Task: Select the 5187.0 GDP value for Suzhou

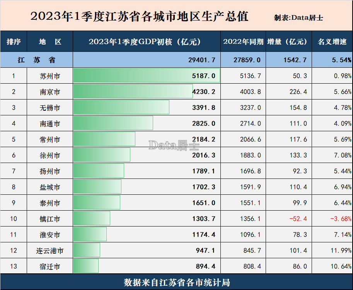Action: (204, 76)
